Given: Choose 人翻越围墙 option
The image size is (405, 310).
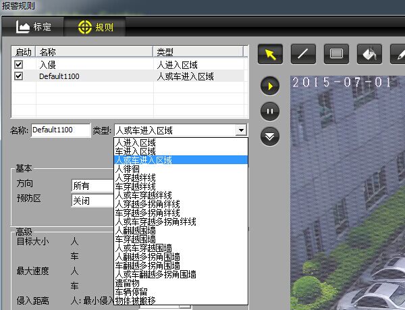Looking at the screenshot, I should point(181,230).
